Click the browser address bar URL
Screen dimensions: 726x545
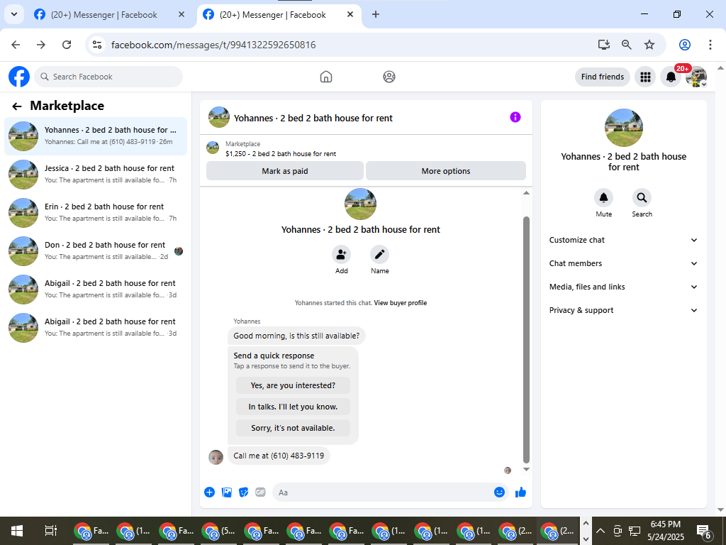[x=213, y=45]
